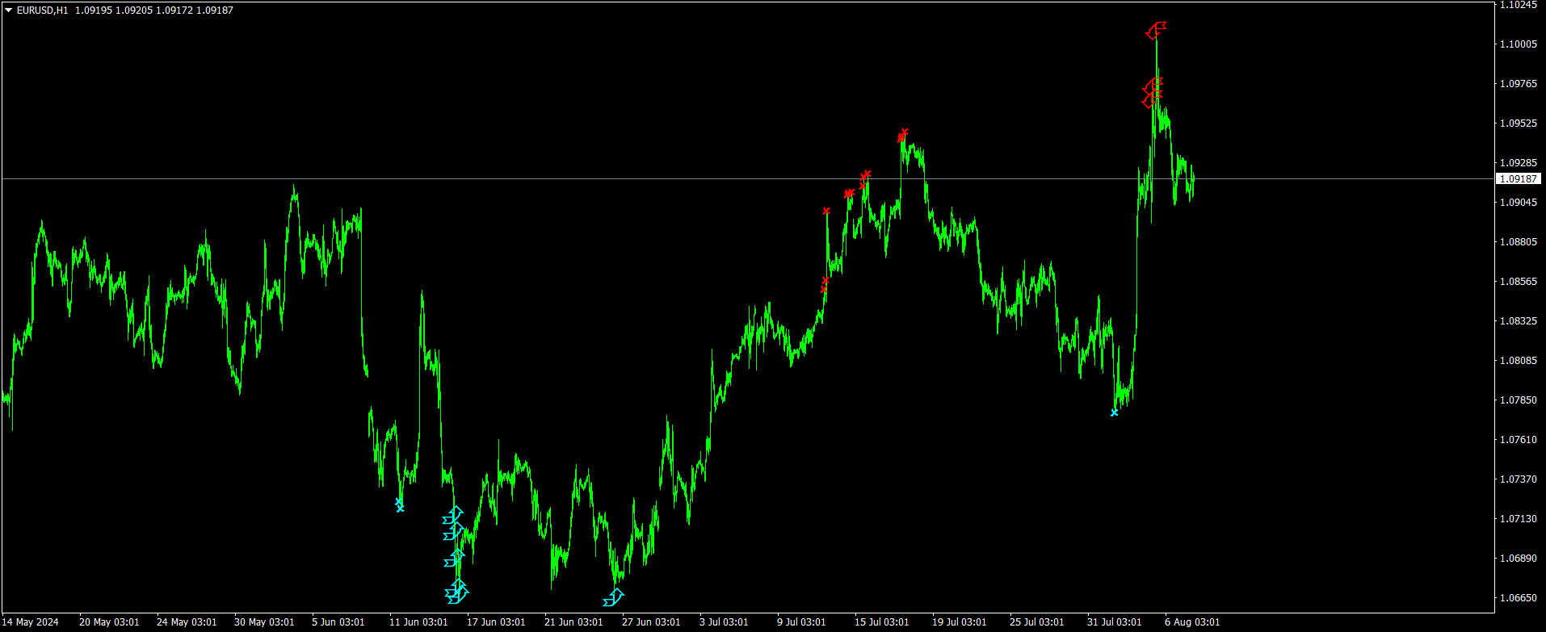Click the EURUSD,H1 symbol title text

click(43, 10)
